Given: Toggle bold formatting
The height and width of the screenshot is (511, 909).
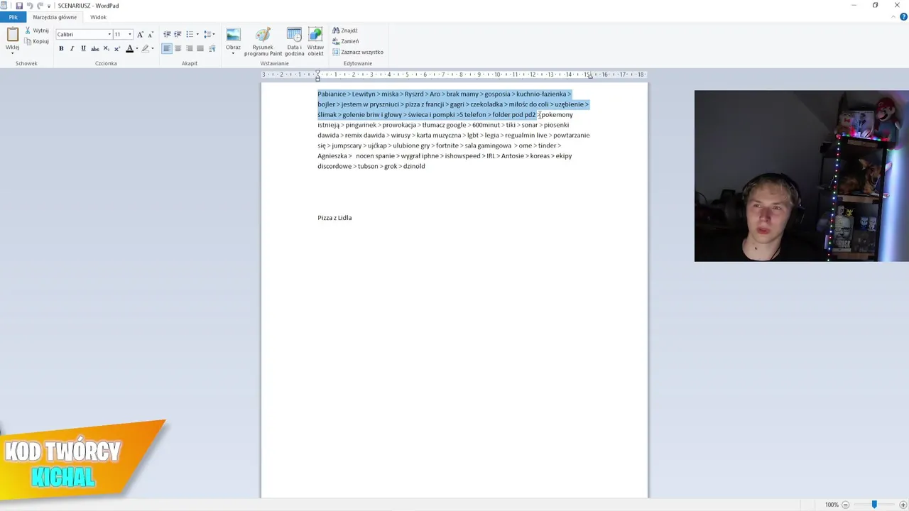Looking at the screenshot, I should pos(61,49).
